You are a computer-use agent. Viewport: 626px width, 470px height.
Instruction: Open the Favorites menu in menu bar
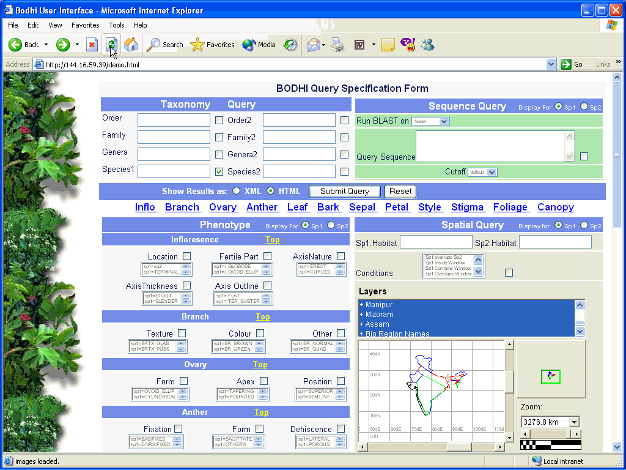[85, 25]
